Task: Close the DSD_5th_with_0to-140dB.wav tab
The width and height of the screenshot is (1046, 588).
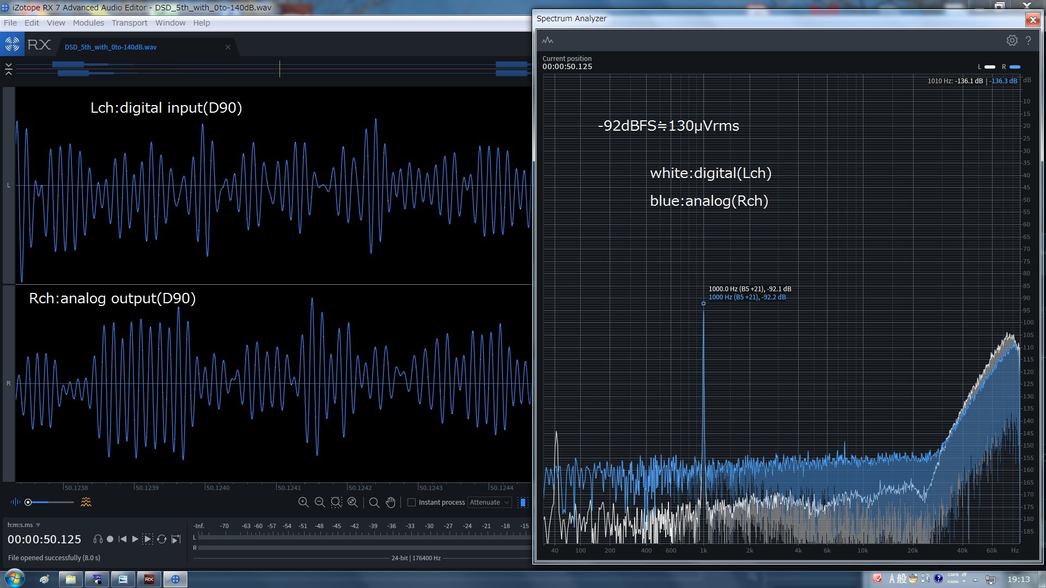Action: (x=228, y=47)
